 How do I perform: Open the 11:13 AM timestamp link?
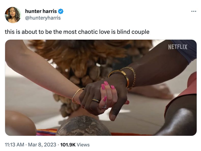15,145
